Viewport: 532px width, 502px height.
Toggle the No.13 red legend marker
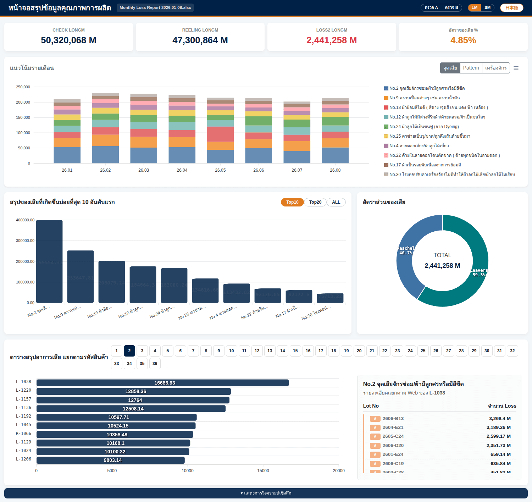point(386,107)
